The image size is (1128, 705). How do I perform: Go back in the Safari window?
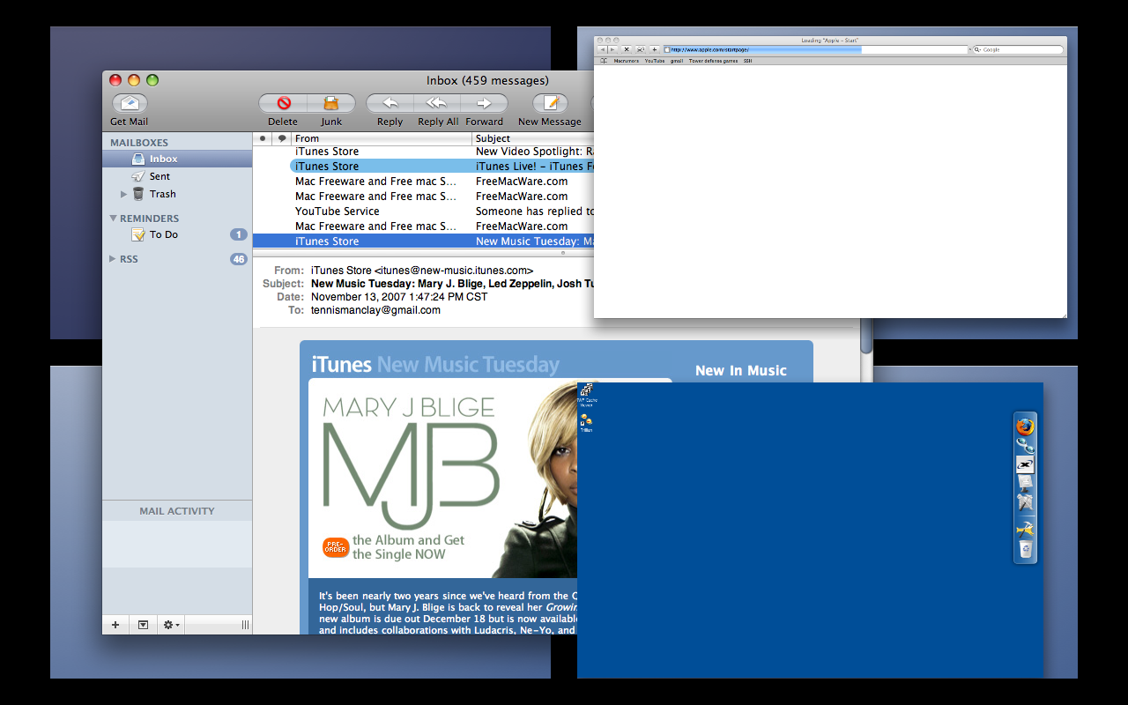pos(603,49)
